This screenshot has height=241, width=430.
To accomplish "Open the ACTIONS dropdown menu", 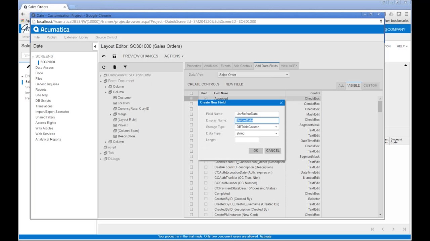I will (x=174, y=56).
